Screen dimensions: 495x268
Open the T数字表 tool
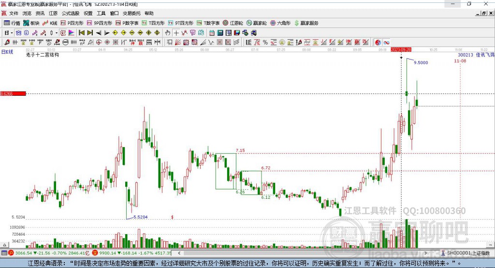pos(208,23)
